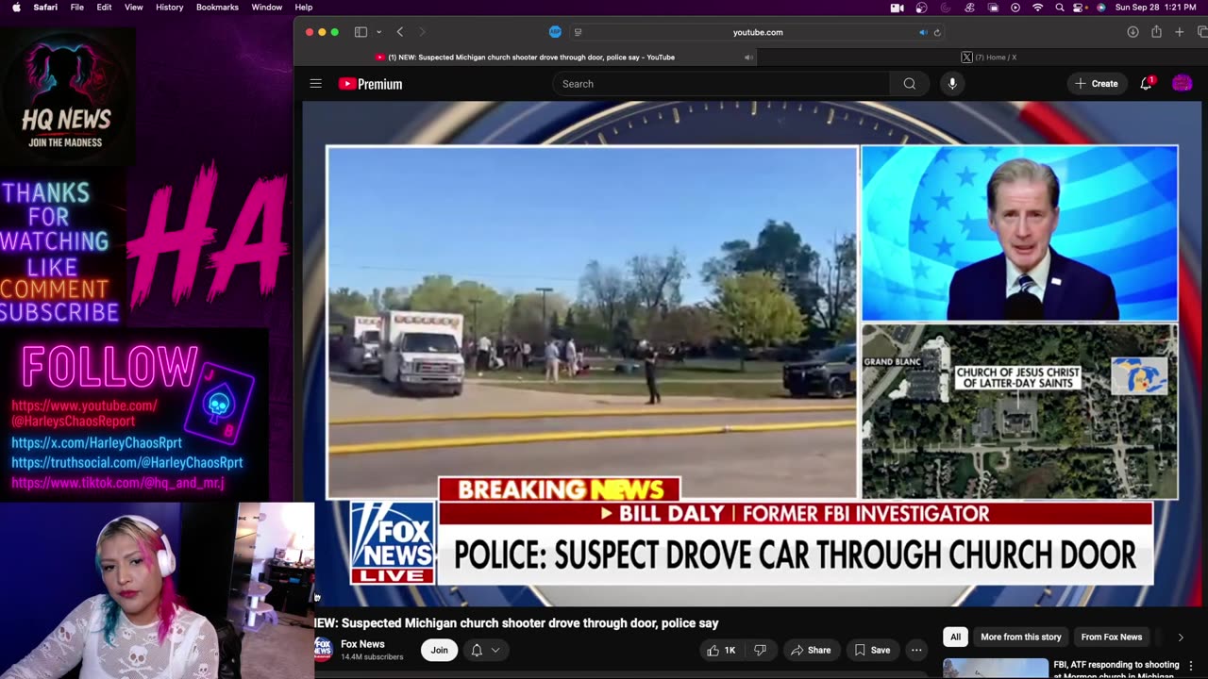1208x679 pixels.
Task: Save the video to a playlist
Action: (x=872, y=650)
